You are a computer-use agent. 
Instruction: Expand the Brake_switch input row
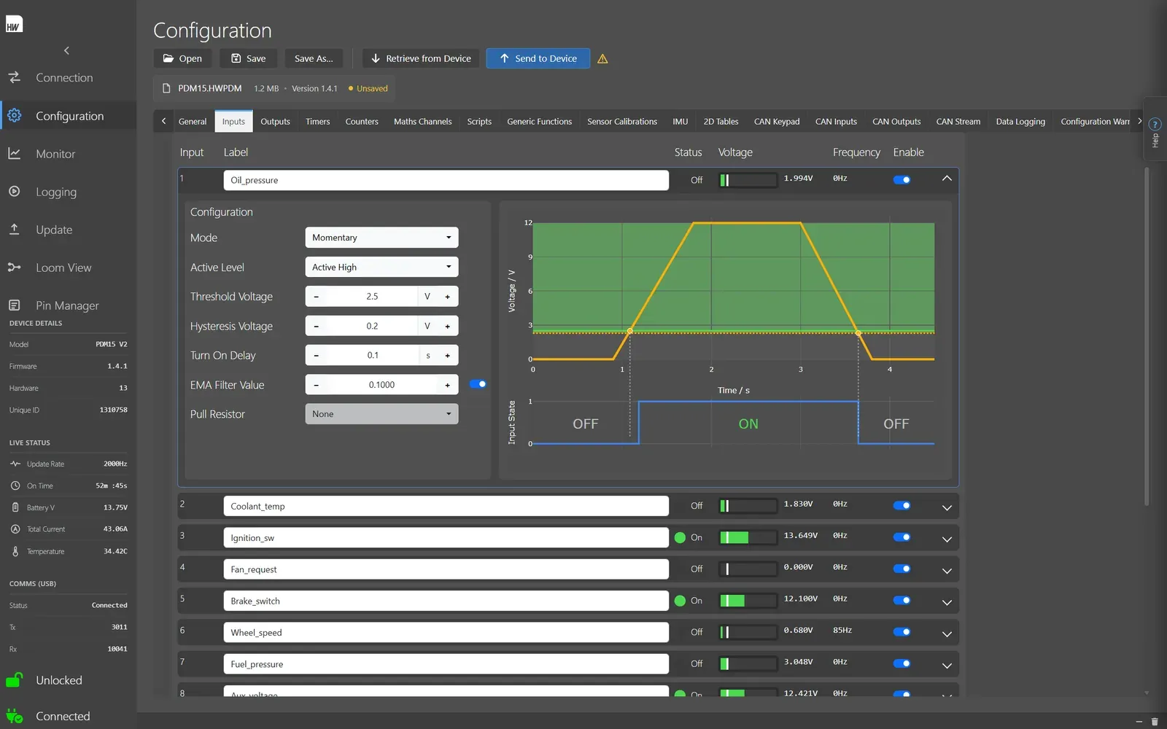pyautogui.click(x=947, y=602)
